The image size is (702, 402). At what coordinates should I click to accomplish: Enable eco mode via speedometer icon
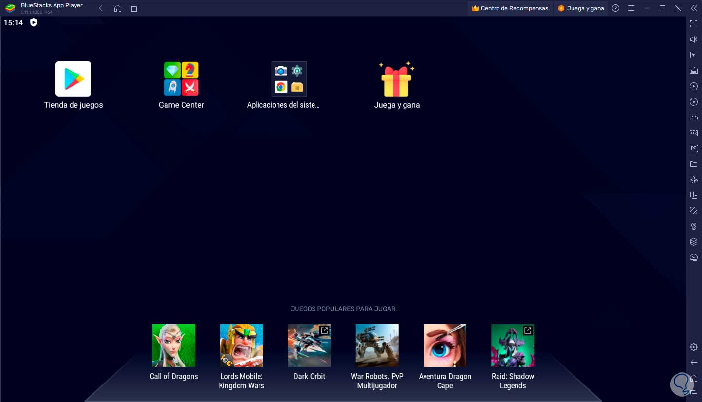tap(694, 257)
